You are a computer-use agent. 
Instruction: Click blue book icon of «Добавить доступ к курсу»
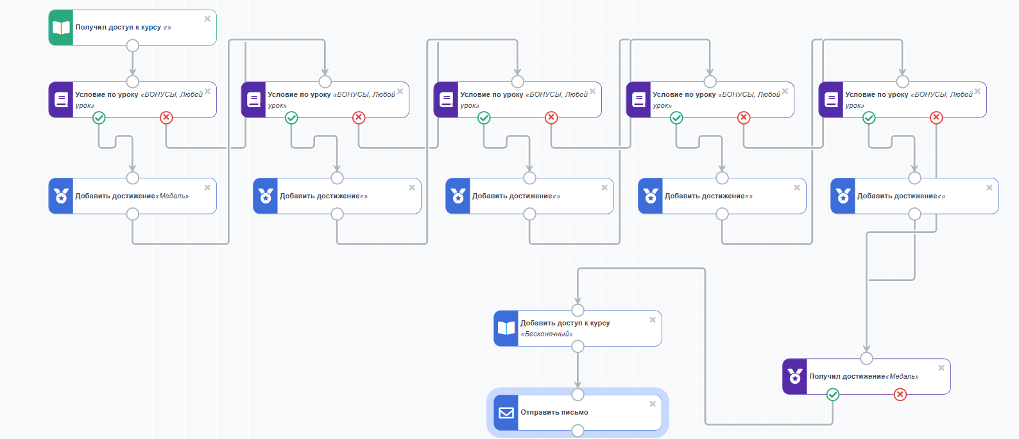pos(506,329)
